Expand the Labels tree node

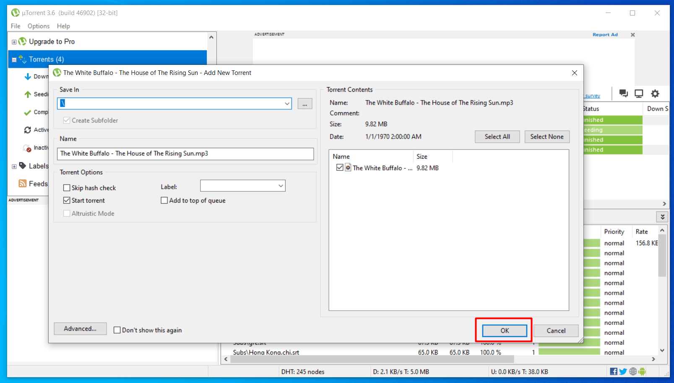pos(14,167)
